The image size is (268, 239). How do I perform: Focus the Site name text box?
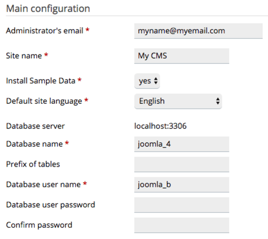[x=181, y=56]
